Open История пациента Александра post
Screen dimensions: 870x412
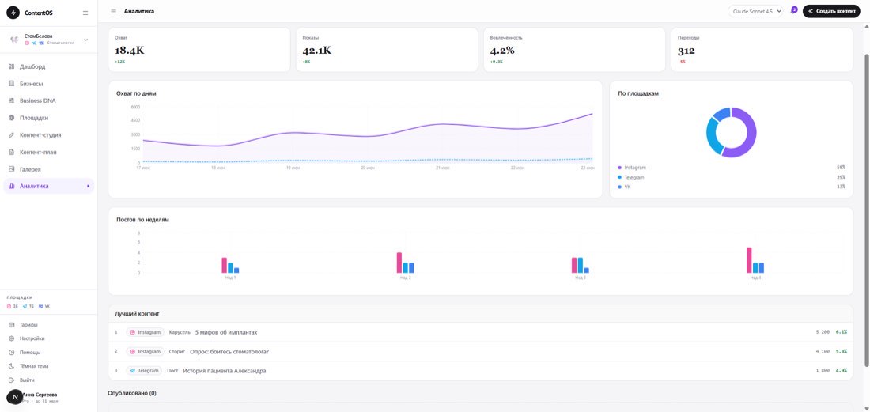click(x=224, y=371)
